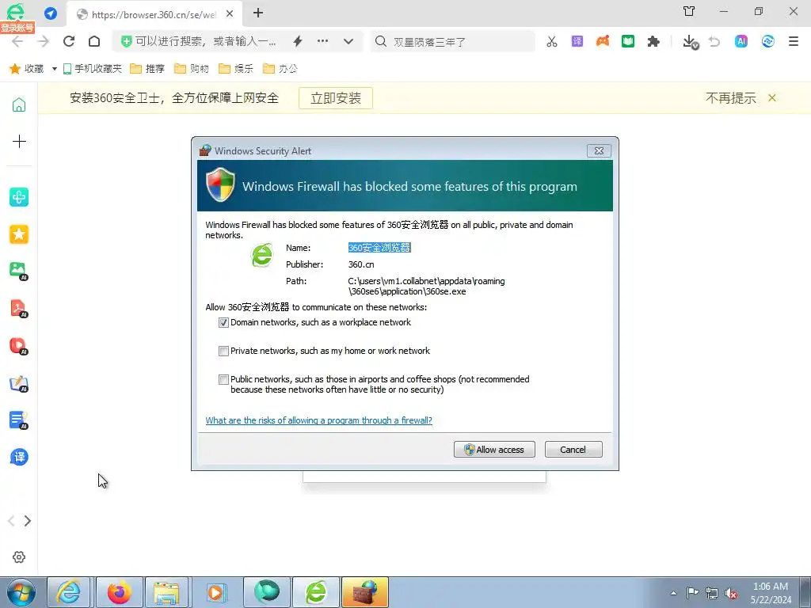Click the search box with 双星陨落三年了
Screen dimensions: 811x608
(x=452, y=41)
